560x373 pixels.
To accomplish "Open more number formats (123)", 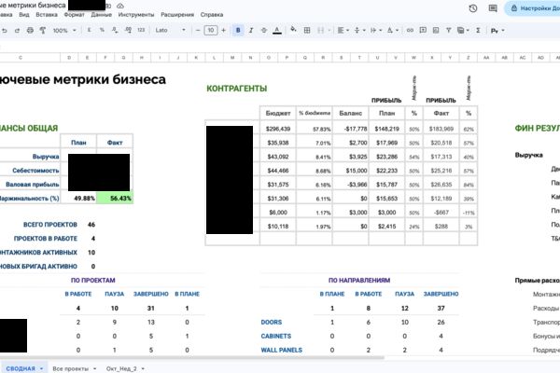I will pyautogui.click(x=141, y=31).
